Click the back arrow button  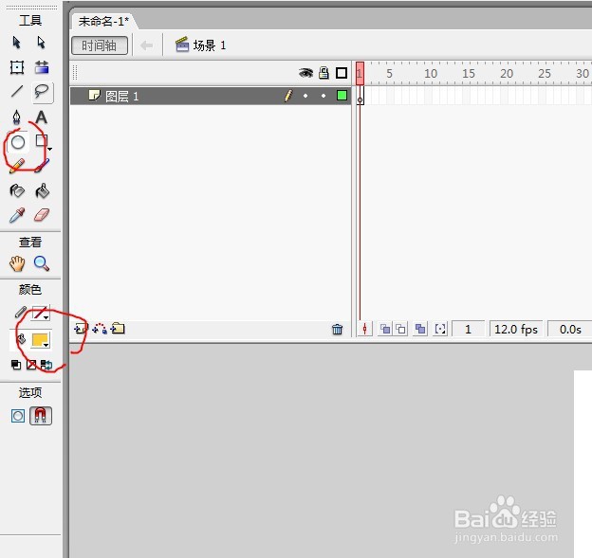[146, 45]
